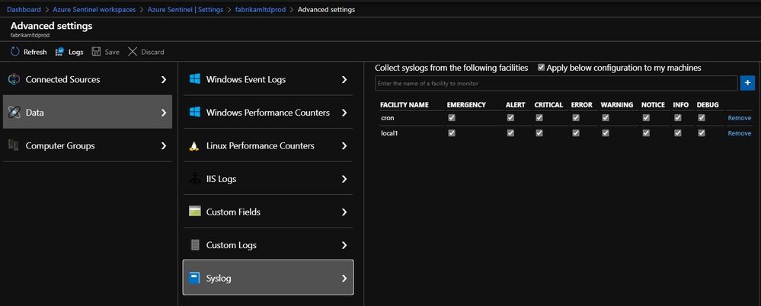Screen dimensions: 761x306
Task: Click the Syslog blue icon
Action: click(x=194, y=279)
